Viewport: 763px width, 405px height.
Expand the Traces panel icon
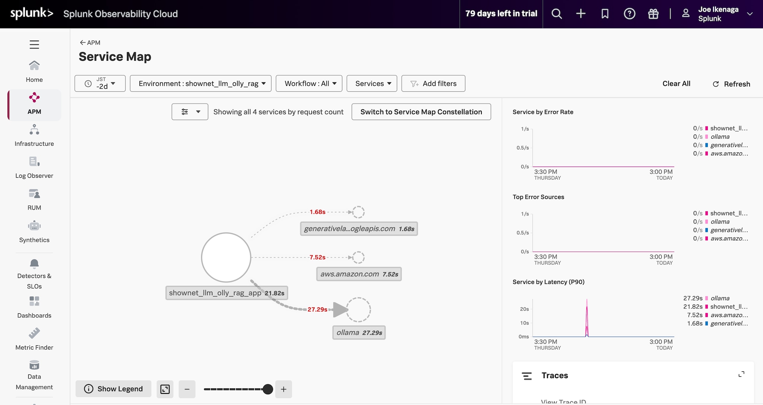point(741,374)
